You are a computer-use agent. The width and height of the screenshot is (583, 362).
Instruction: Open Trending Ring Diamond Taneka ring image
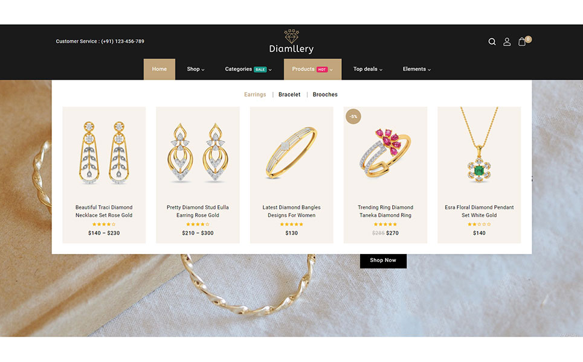[x=385, y=153]
